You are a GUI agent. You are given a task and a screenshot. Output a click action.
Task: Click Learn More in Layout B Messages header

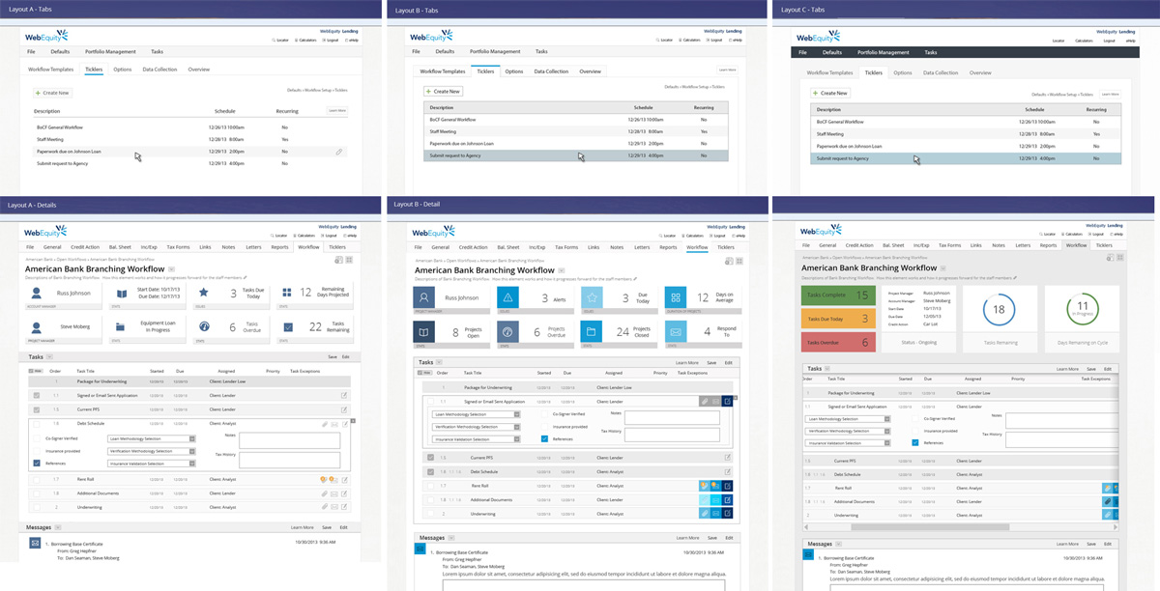(x=687, y=538)
